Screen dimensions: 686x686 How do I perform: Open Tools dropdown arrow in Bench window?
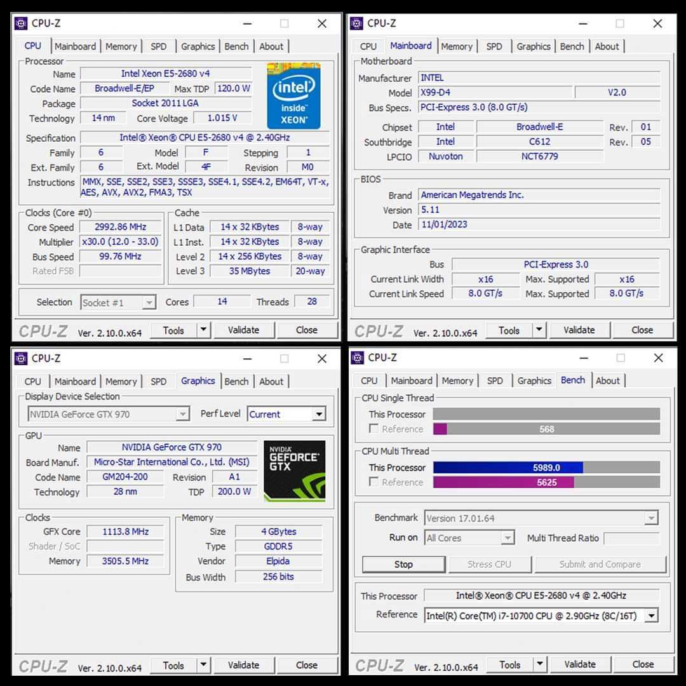(x=540, y=664)
